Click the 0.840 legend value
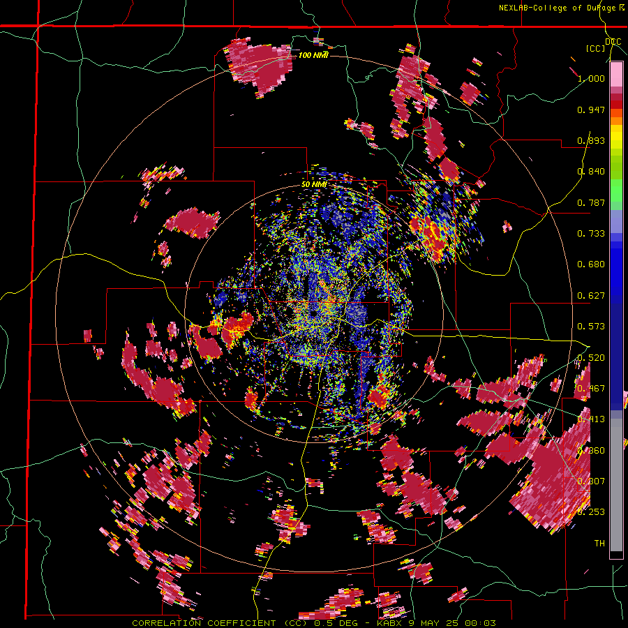The width and height of the screenshot is (628, 628). [591, 172]
